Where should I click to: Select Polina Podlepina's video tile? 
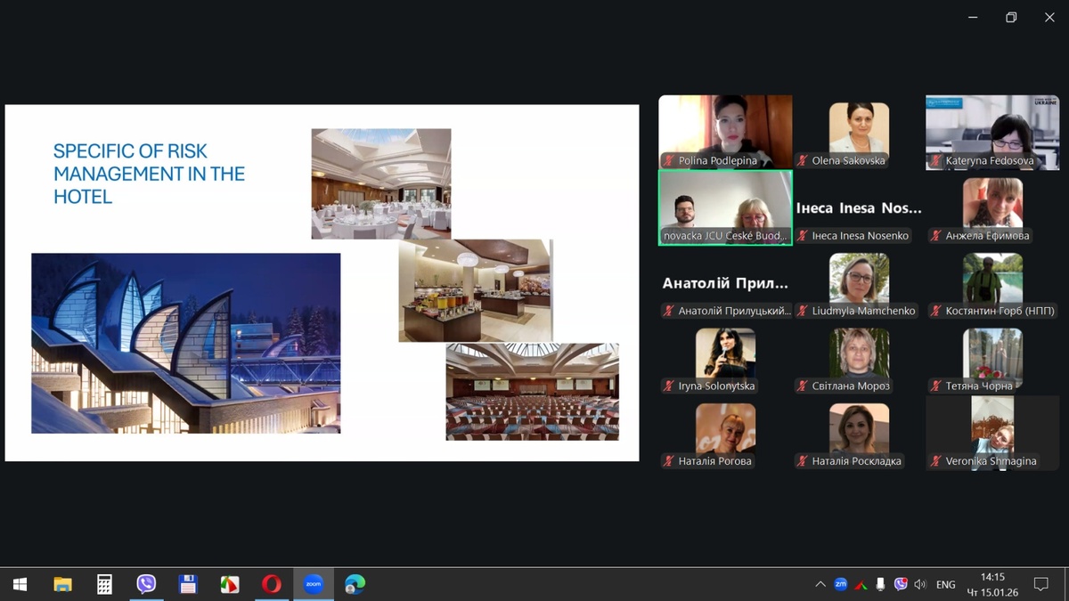click(x=725, y=132)
